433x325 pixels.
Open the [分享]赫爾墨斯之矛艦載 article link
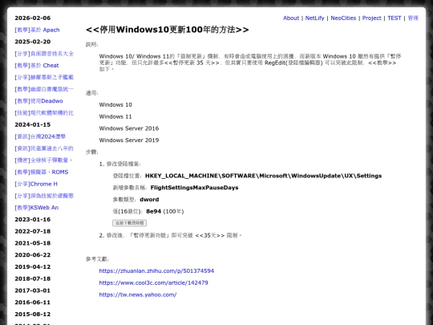click(x=44, y=77)
